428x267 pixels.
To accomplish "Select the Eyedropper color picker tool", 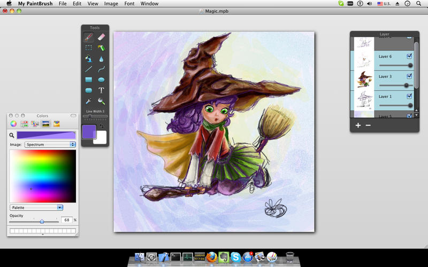I will click(89, 101).
